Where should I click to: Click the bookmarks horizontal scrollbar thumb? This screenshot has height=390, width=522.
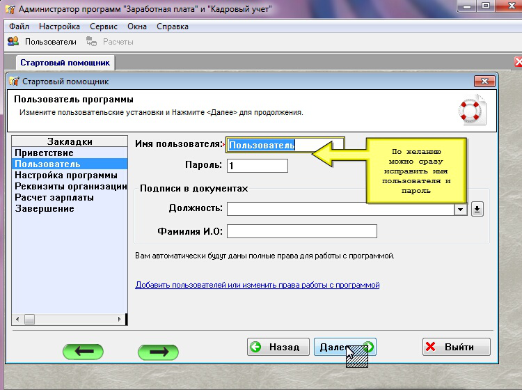click(30, 319)
